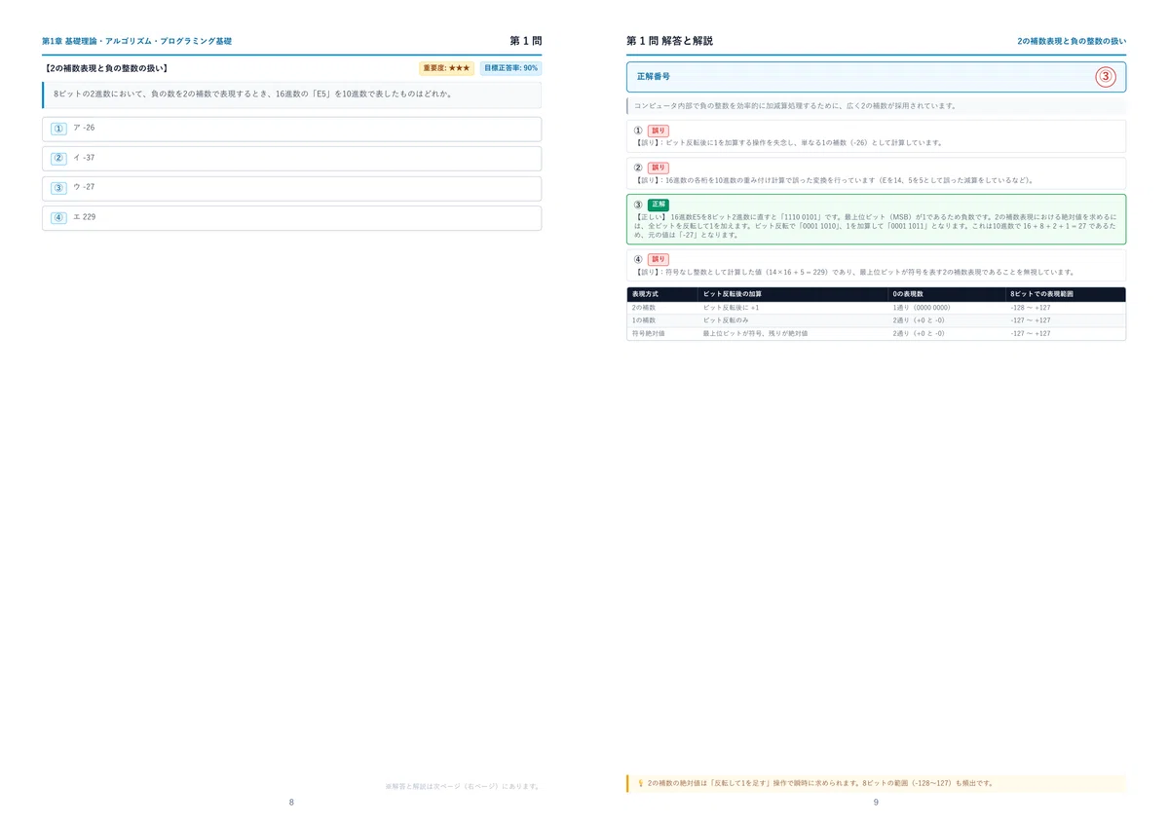The height and width of the screenshot is (826, 1169).
Task: Click the 誤り badge of explanation ①
Action: (659, 131)
